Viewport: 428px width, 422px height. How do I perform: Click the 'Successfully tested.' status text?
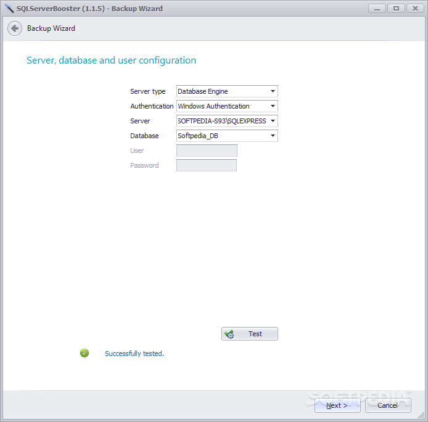[134, 354]
